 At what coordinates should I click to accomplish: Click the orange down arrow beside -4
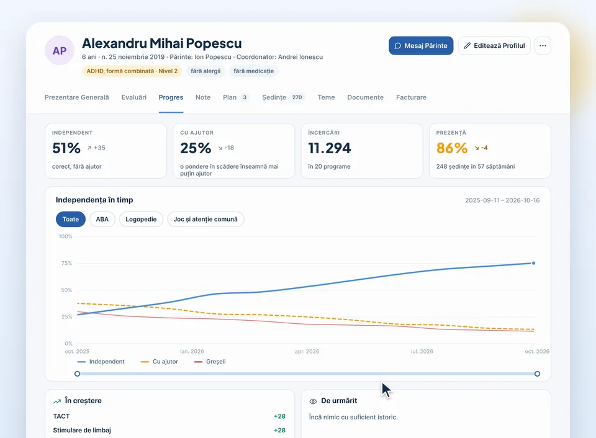click(x=477, y=148)
